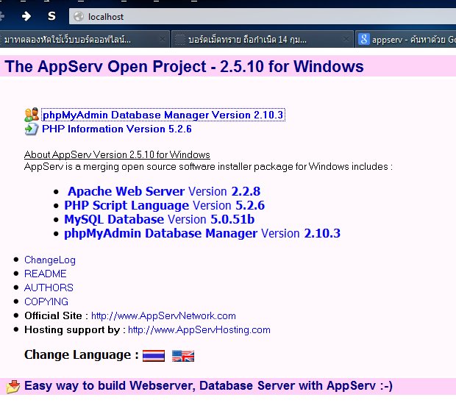Open the README link
Viewport: 456px width, 414px height.
click(x=46, y=274)
